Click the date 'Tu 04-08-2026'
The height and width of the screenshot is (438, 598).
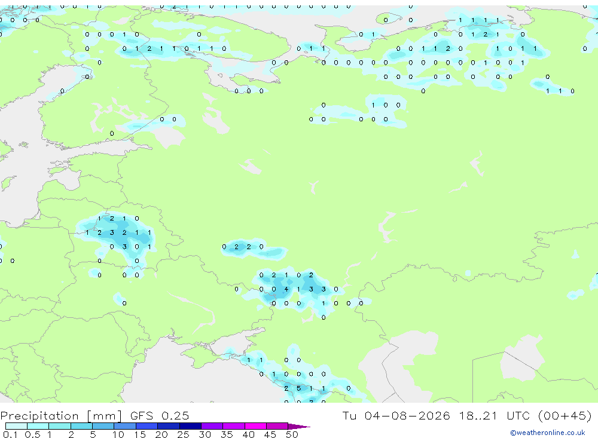pyautogui.click(x=396, y=415)
